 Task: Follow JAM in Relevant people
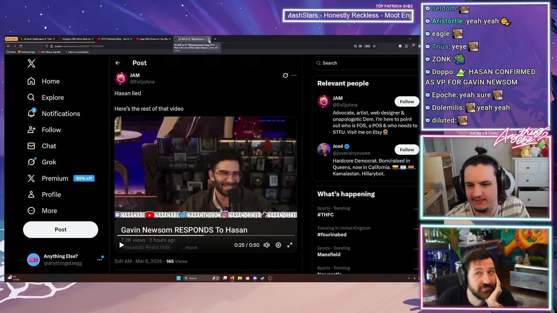pos(407,102)
